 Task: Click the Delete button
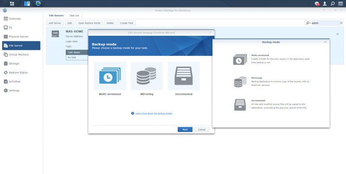click(110, 23)
